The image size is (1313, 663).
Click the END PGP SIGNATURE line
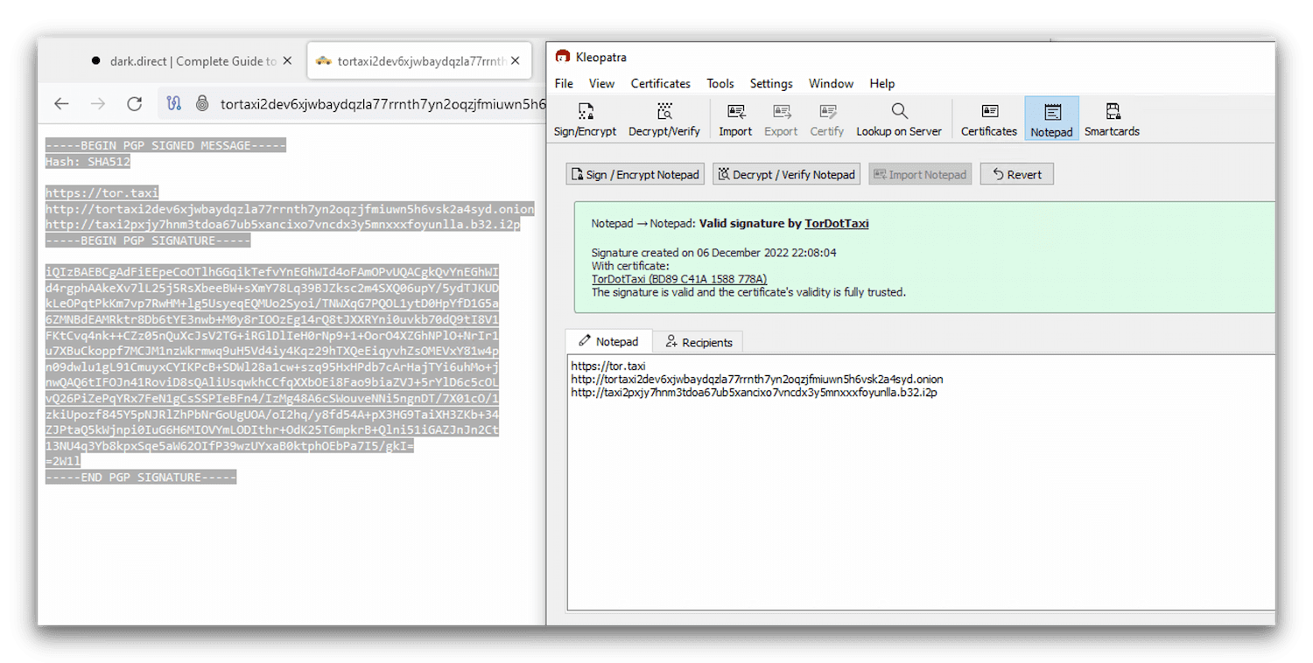coord(141,478)
